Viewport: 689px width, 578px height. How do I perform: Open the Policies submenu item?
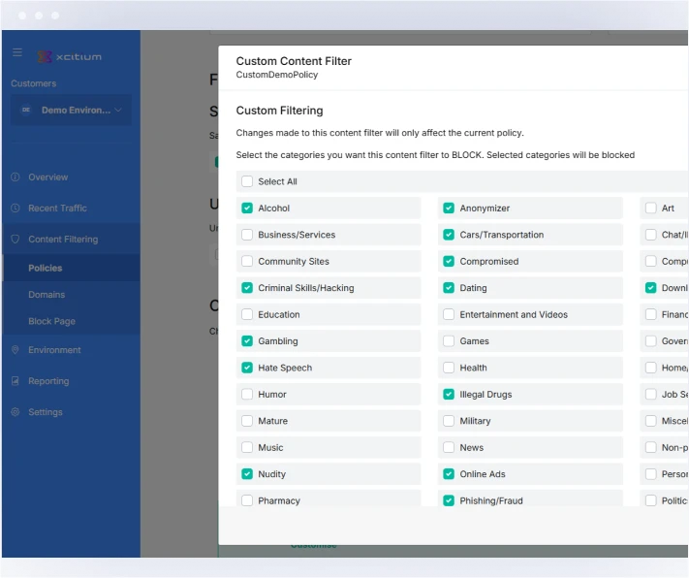coord(46,268)
